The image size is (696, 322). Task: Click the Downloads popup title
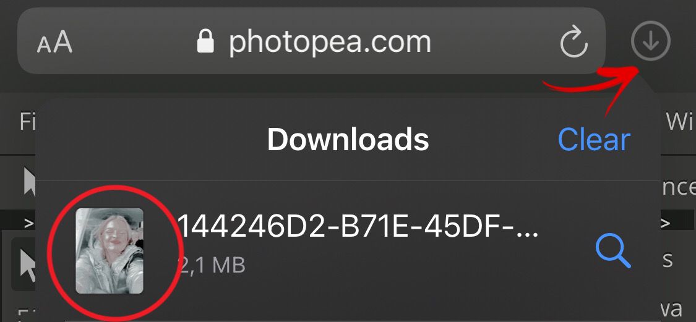[348, 140]
